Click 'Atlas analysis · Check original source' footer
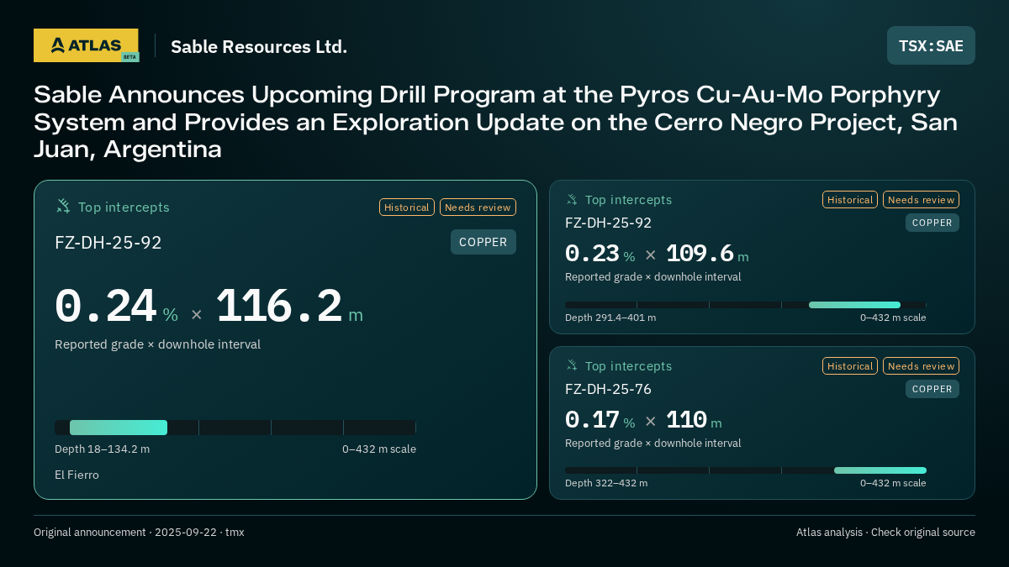1009x567 pixels. (885, 533)
